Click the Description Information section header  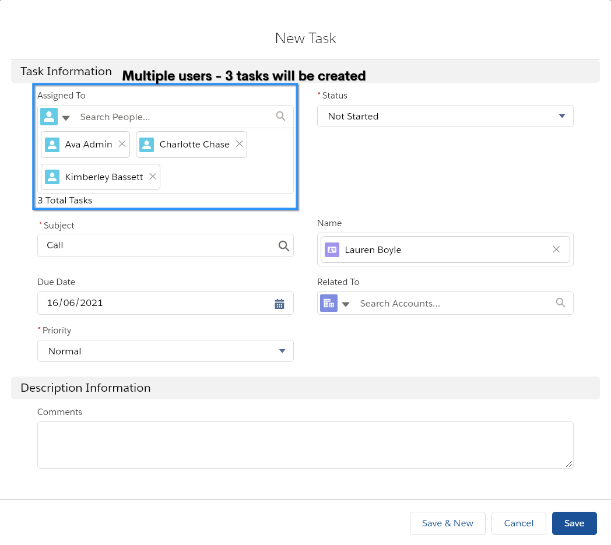(85, 388)
